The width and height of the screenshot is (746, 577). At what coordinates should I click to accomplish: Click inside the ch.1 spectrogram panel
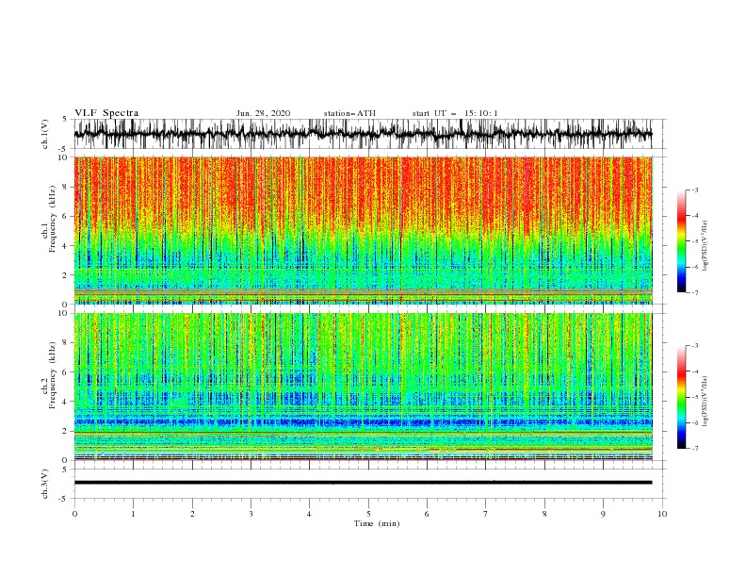[363, 230]
